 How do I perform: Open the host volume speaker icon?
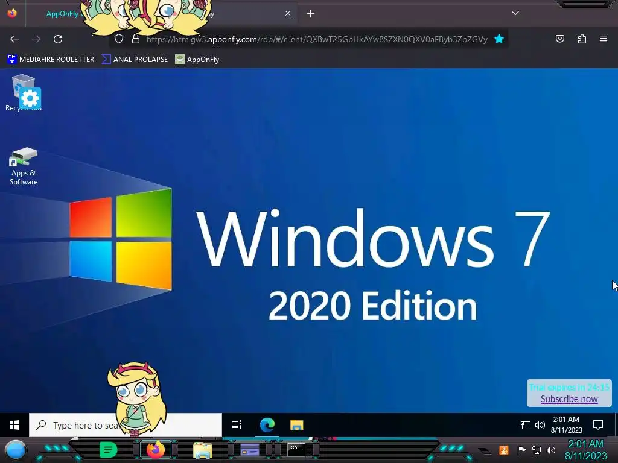[x=551, y=450]
